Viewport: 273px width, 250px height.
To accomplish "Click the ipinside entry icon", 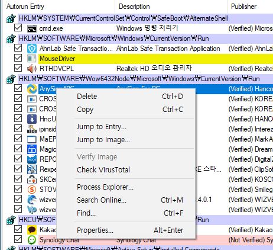I will click(x=32, y=129).
